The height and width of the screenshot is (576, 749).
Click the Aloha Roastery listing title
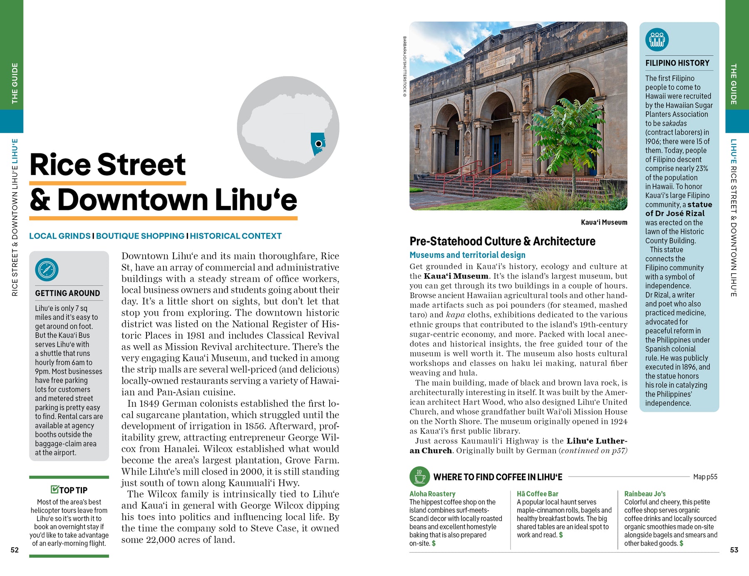click(432, 494)
